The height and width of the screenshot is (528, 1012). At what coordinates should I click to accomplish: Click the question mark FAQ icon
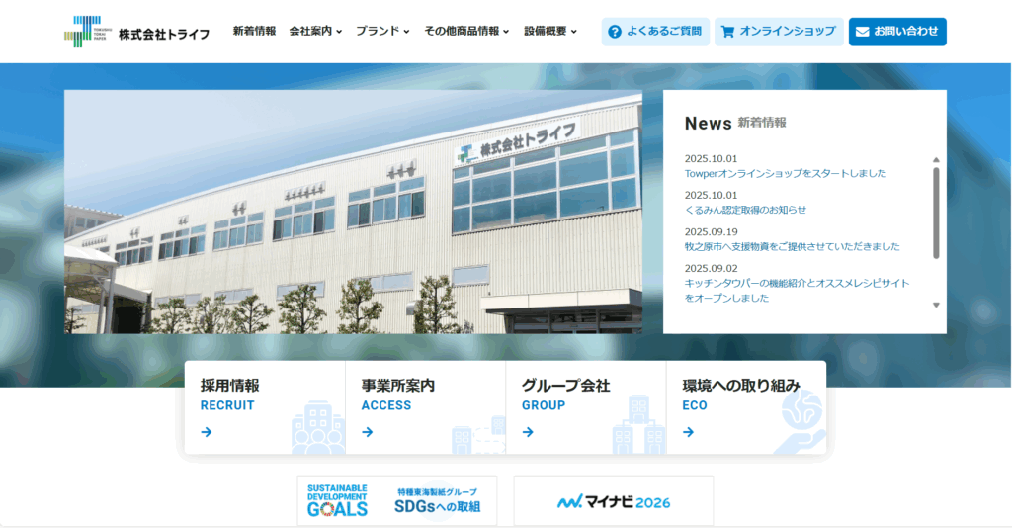[x=615, y=32]
